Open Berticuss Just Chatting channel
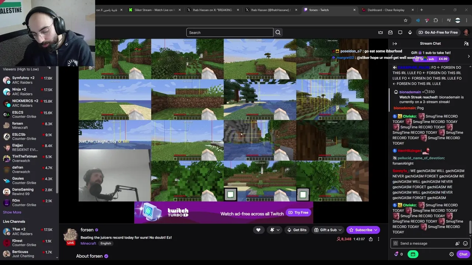Image resolution: width=472 pixels, height=265 pixels. coord(28,254)
